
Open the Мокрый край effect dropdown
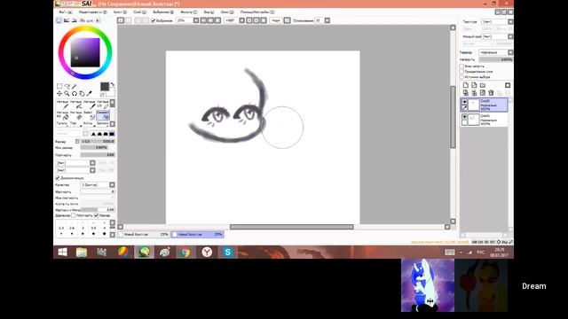(x=498, y=36)
